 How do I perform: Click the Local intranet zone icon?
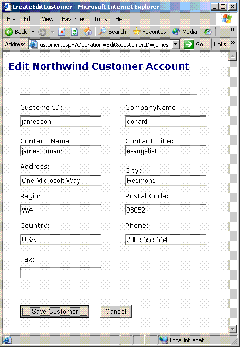point(164,340)
